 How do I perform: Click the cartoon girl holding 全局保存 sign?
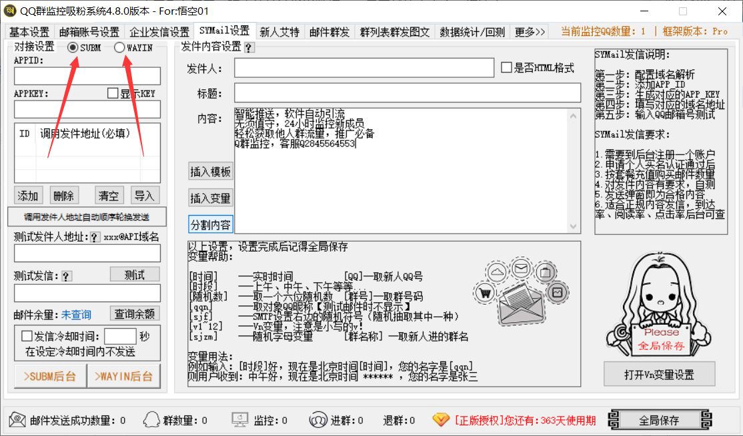(659, 305)
